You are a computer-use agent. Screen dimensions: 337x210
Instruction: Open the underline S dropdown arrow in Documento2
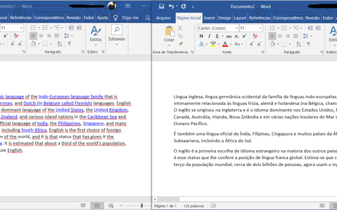click(x=223, y=36)
